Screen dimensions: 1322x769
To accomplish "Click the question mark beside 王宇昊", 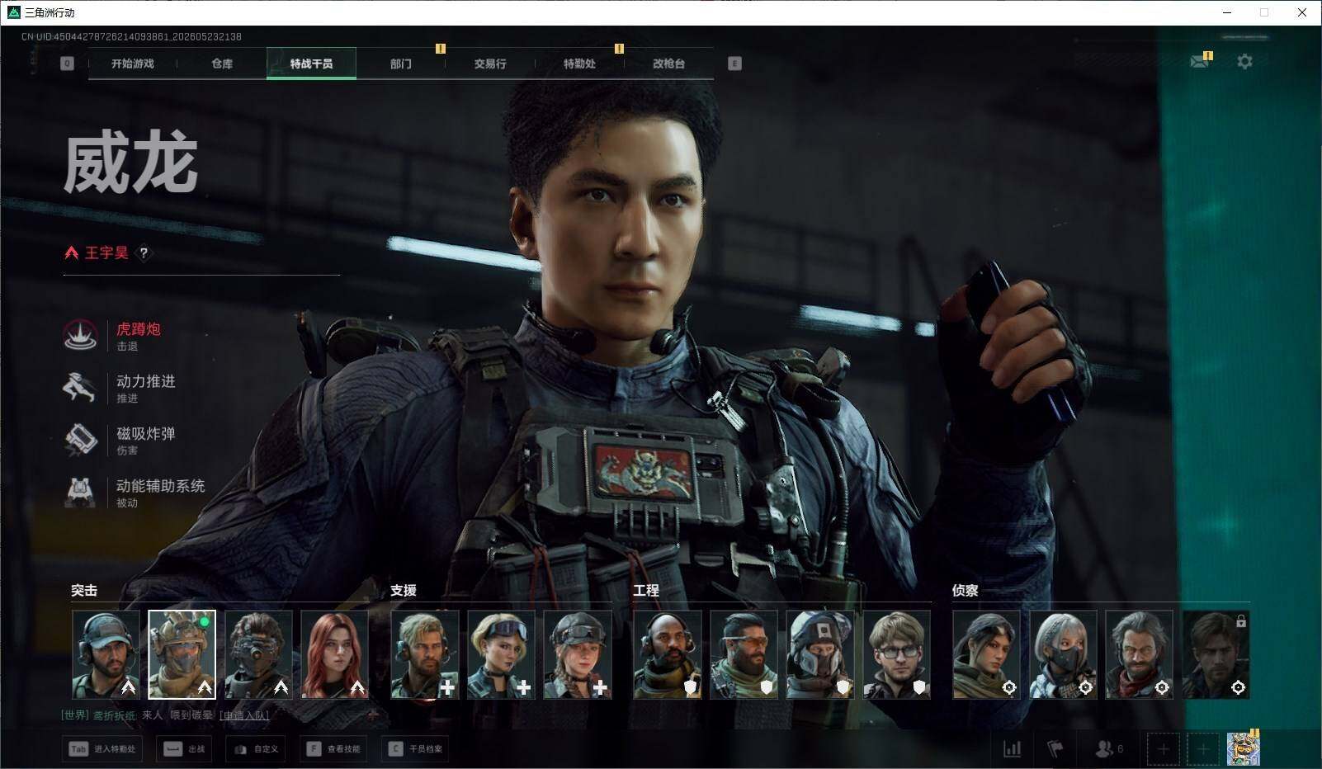I will coord(144,253).
